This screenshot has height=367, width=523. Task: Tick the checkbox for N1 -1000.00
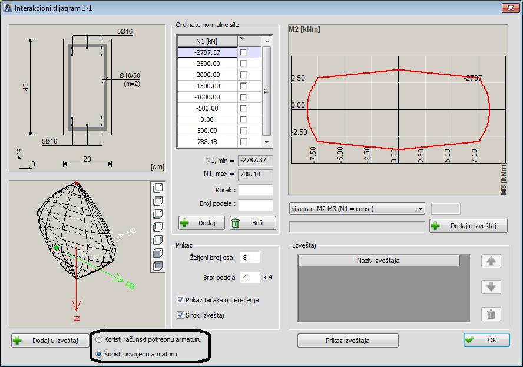[x=243, y=97]
